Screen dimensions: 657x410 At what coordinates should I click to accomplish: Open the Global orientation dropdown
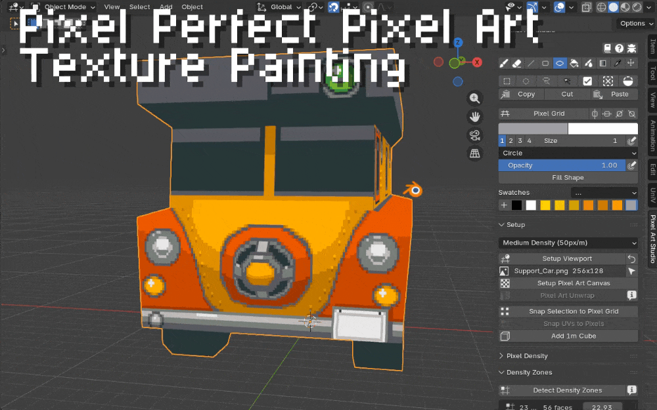point(280,7)
